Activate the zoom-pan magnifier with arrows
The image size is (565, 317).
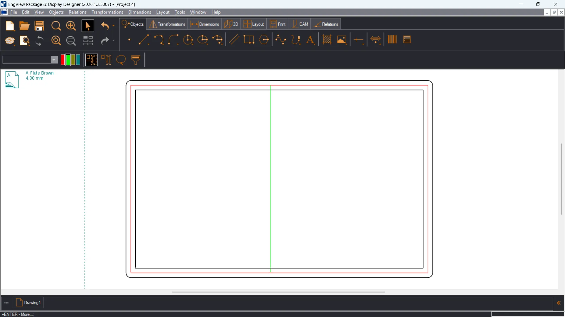click(71, 26)
